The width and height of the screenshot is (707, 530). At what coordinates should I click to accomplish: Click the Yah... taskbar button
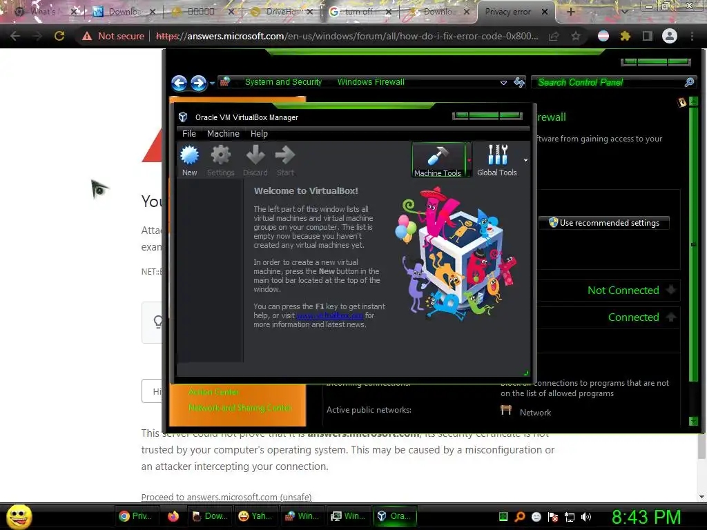point(255,516)
